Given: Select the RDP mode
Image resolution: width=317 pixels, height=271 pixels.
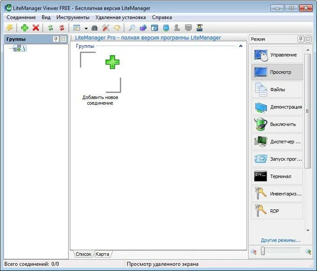Looking at the screenshot, I should (277, 212).
